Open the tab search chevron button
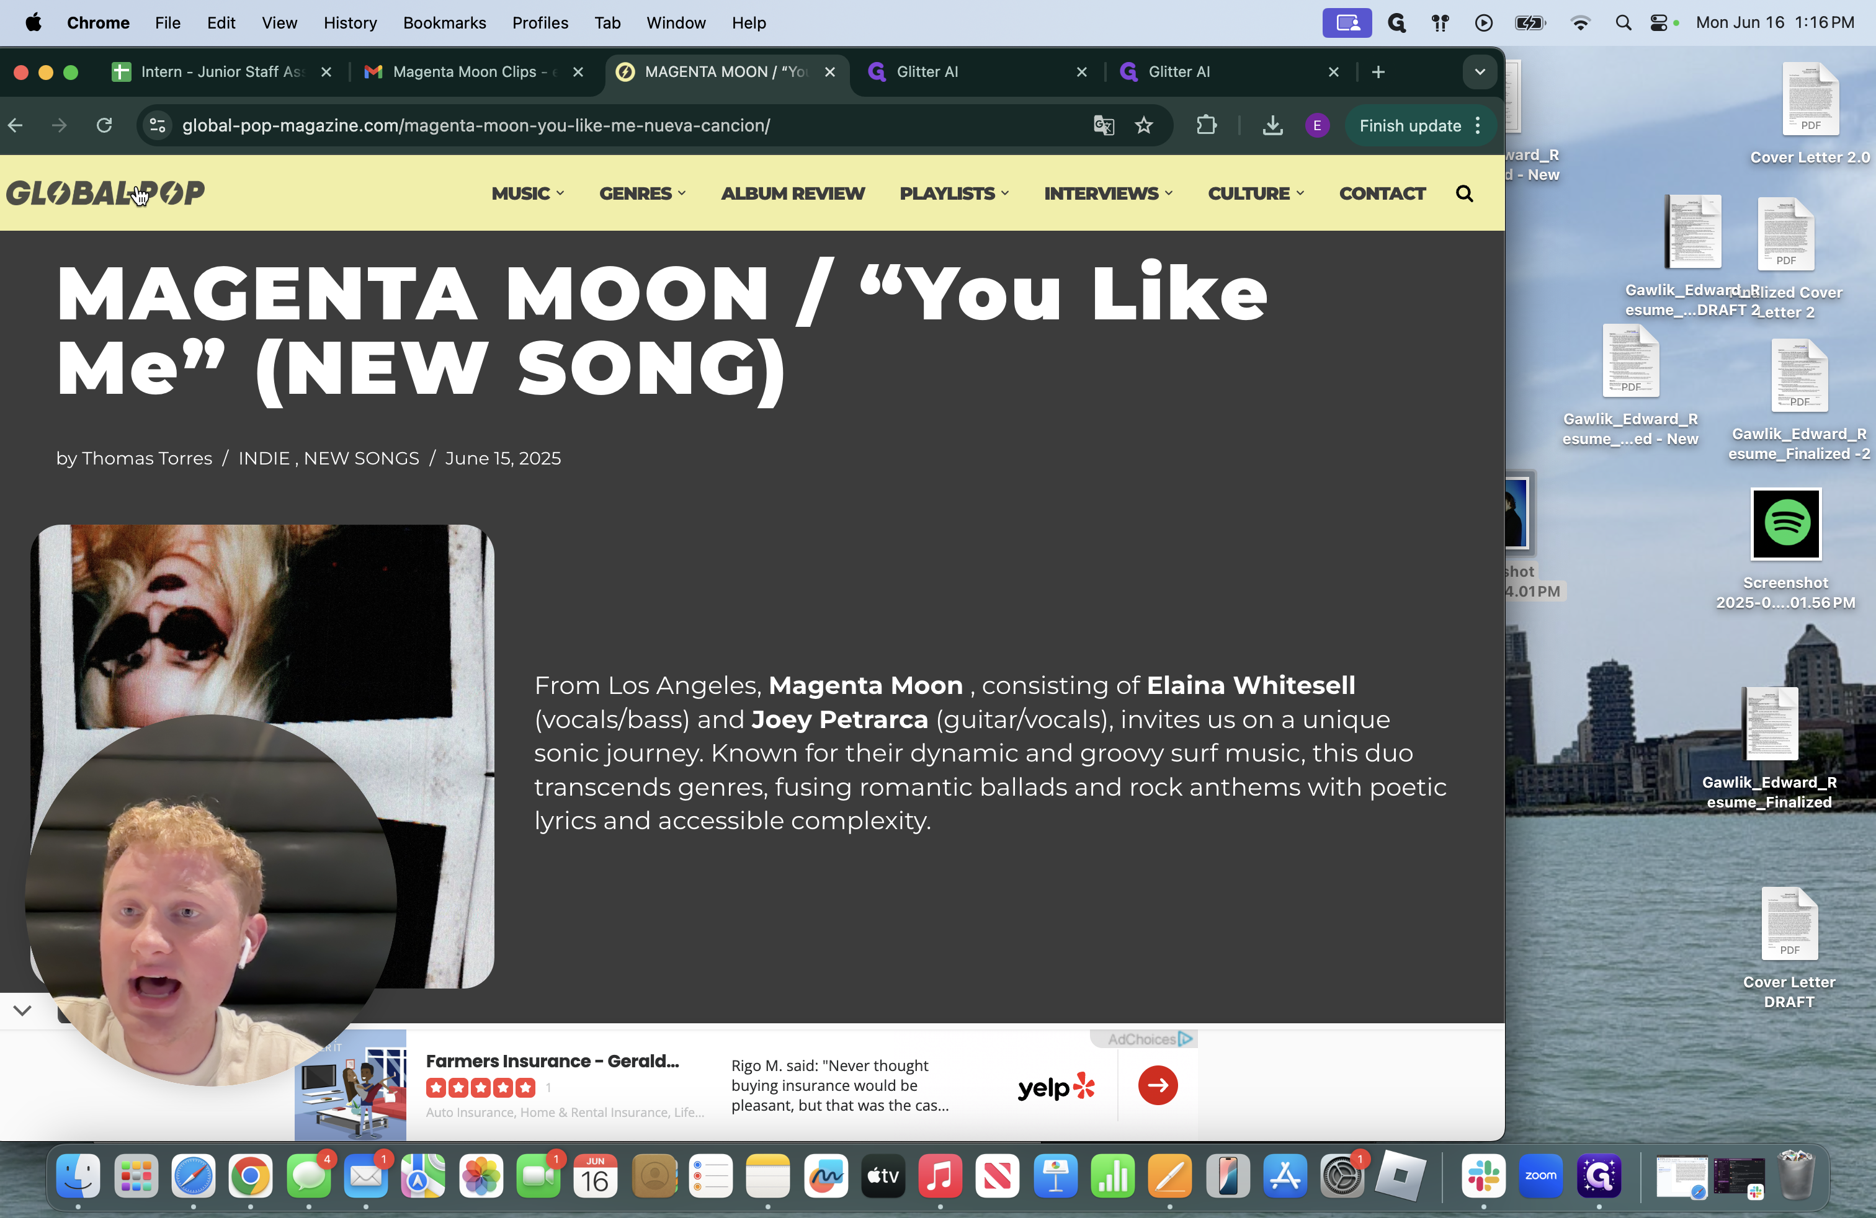This screenshot has width=1876, height=1218. (1480, 72)
